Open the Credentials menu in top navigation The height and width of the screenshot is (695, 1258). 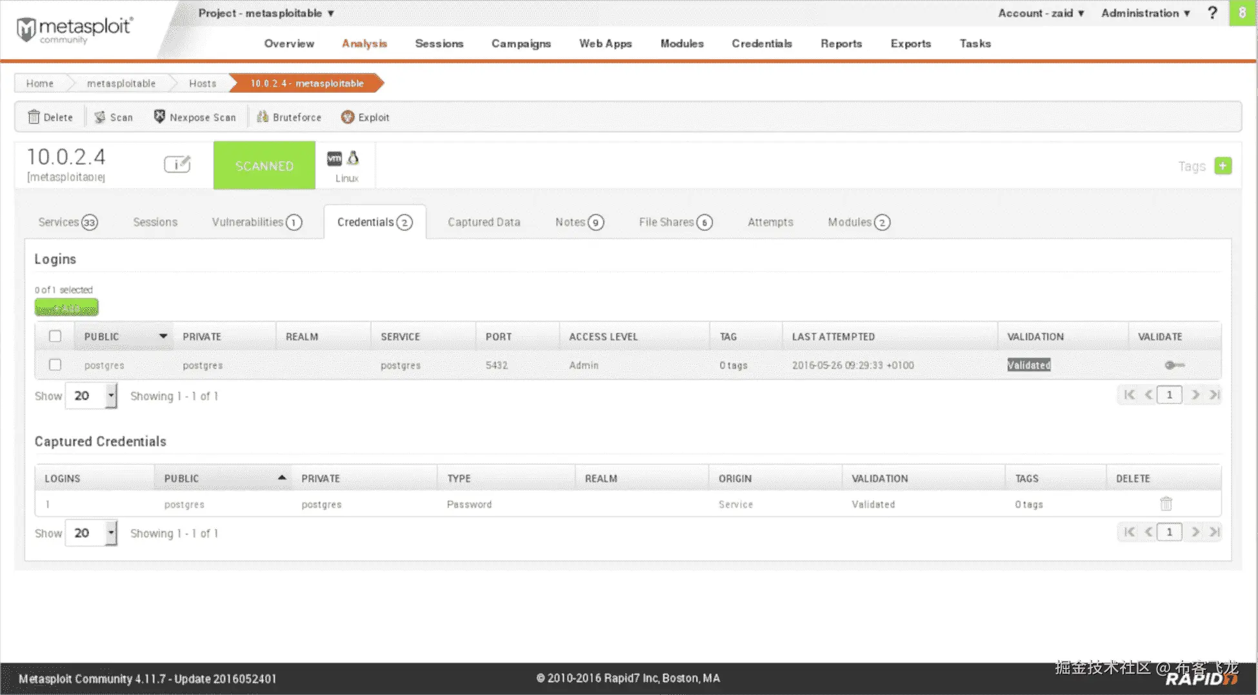[762, 43]
